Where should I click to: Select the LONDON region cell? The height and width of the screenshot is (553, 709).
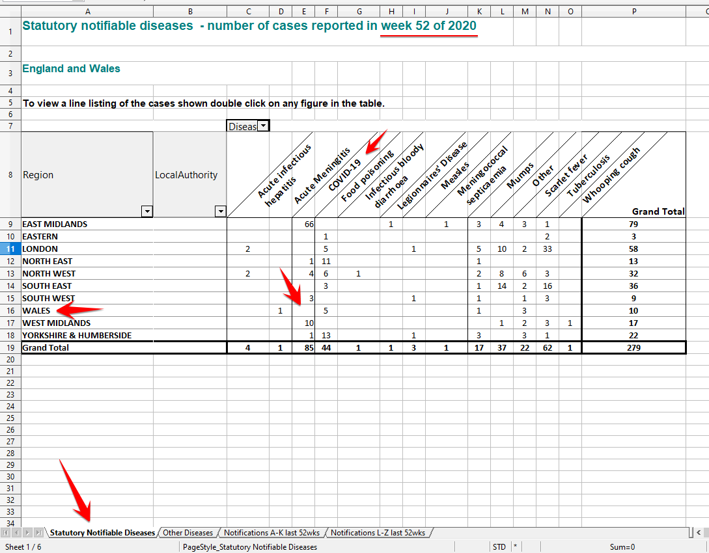(40, 249)
